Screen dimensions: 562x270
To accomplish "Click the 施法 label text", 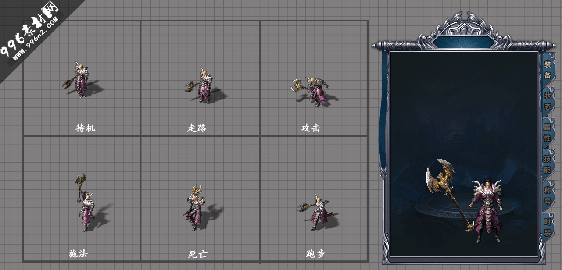I will tap(78, 253).
